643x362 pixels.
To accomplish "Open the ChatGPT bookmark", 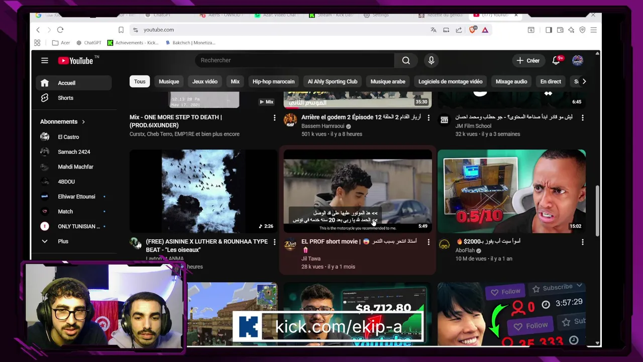I will click(88, 43).
